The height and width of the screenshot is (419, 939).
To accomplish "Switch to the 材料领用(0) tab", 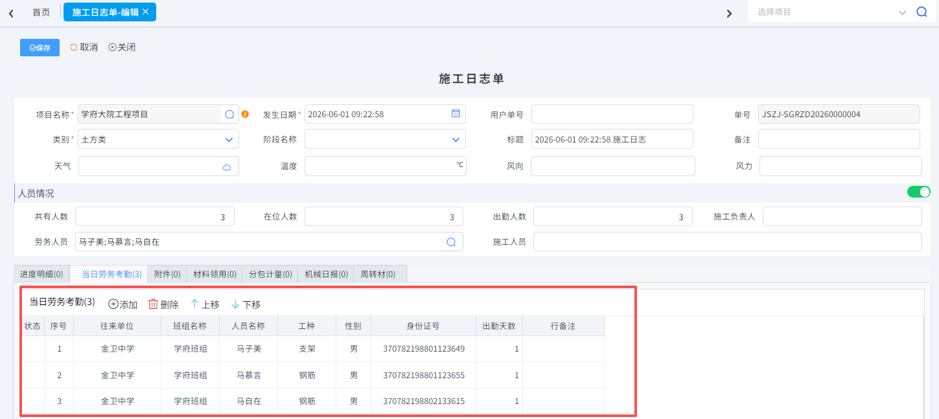I will (x=214, y=274).
